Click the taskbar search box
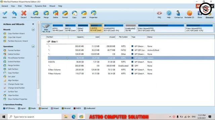The height and width of the screenshot is (120, 215). point(35,117)
